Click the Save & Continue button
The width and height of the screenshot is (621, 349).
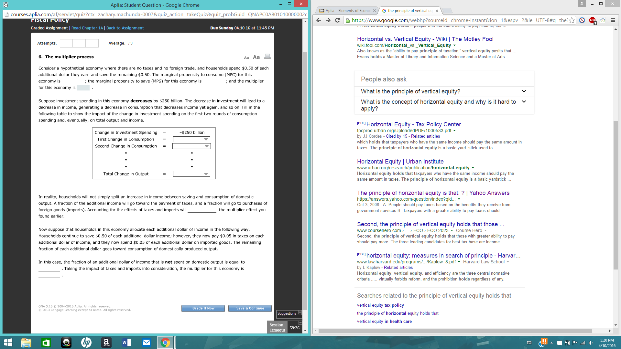[x=250, y=308]
